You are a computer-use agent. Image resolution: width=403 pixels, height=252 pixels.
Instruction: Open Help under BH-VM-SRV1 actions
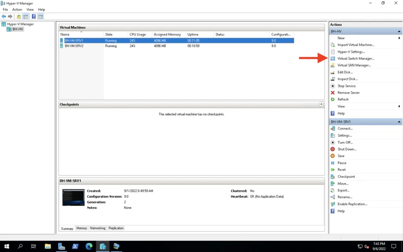click(341, 211)
